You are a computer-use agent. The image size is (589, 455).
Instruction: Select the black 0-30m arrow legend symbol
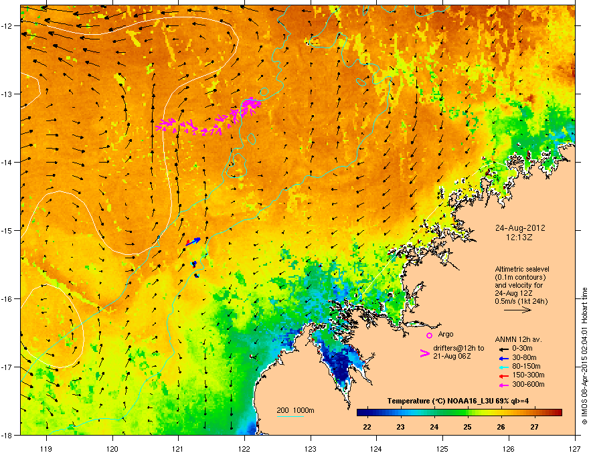point(503,349)
